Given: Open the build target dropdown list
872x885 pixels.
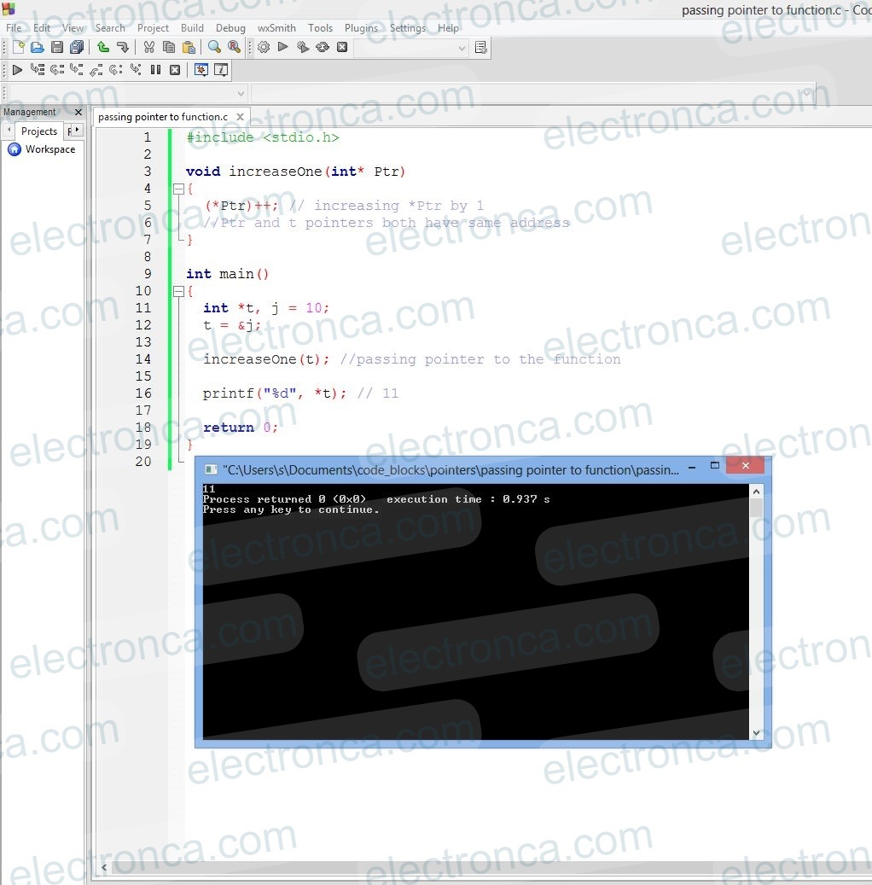Looking at the screenshot, I should (461, 48).
